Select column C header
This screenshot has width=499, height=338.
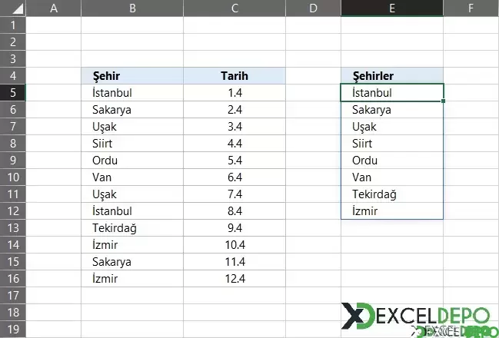tap(235, 8)
